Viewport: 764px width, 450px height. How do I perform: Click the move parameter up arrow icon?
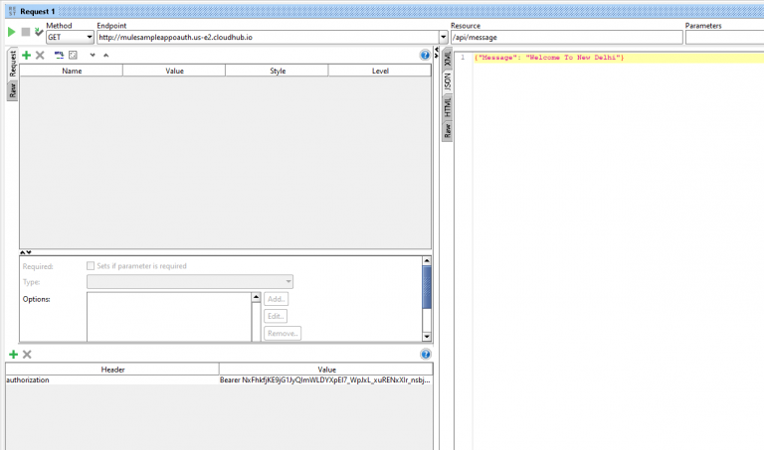coord(105,56)
